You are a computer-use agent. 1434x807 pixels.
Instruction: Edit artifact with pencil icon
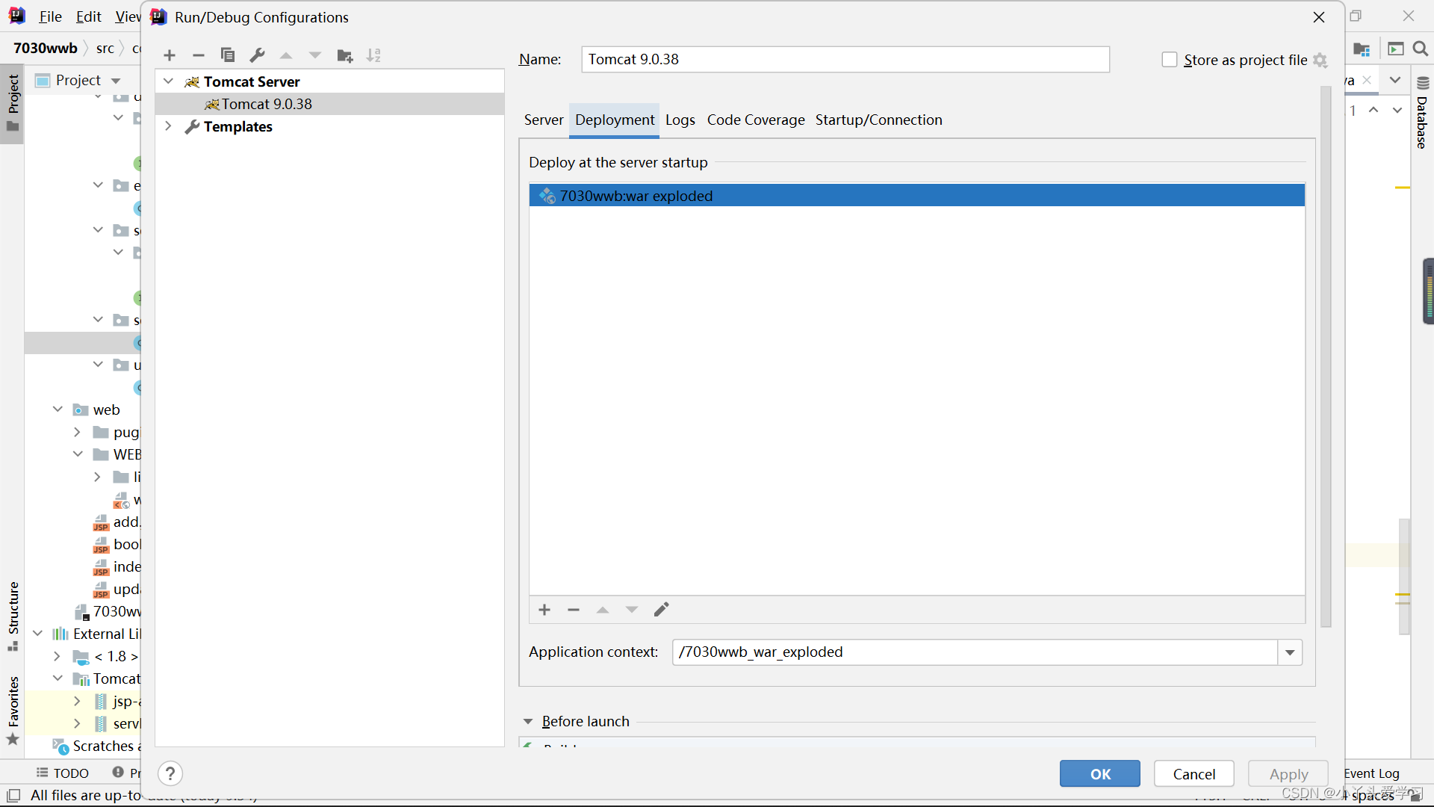point(662,610)
